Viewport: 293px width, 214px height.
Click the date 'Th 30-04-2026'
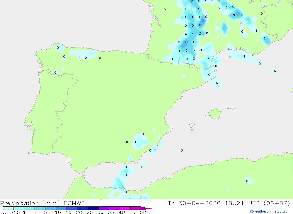194,203
